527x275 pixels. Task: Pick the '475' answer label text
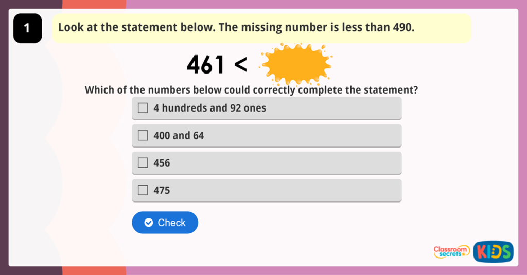pyautogui.click(x=162, y=190)
